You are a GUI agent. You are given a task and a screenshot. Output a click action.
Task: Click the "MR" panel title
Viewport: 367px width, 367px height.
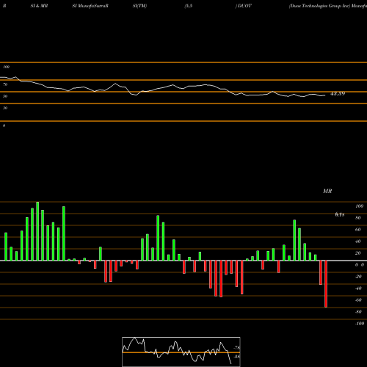click(x=327, y=191)
